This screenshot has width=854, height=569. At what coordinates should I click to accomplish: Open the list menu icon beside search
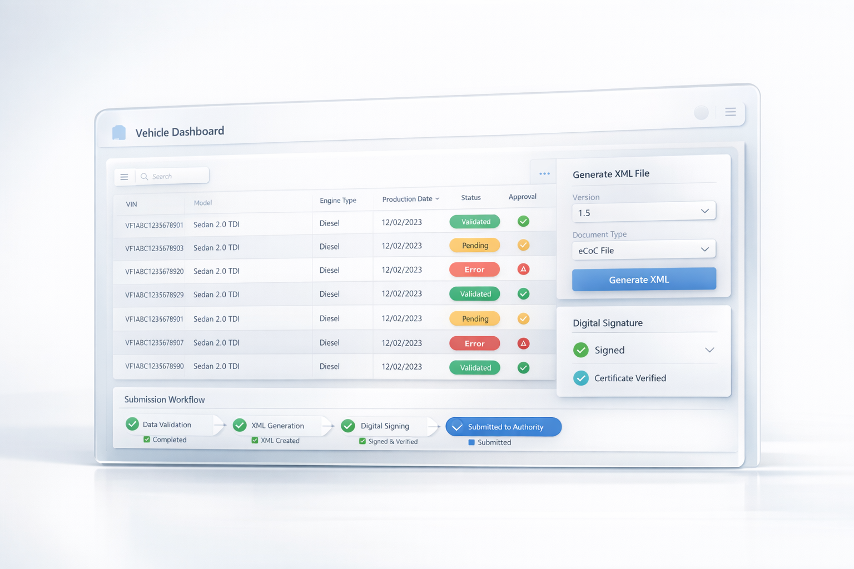tap(125, 177)
